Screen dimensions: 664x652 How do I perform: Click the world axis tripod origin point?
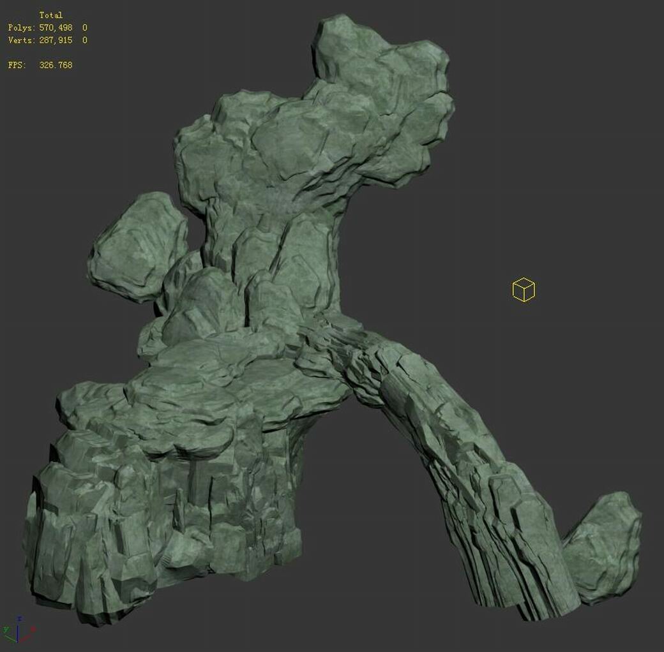coord(17,642)
